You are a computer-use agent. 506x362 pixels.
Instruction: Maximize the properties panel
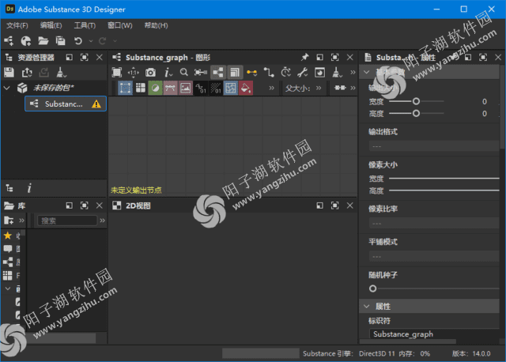[x=483, y=58]
